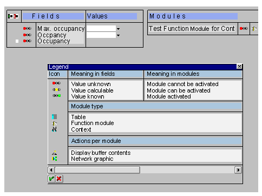Viewport: 262px width, 196px height.
Task: Click the Value calculable text
Action: 92,90
